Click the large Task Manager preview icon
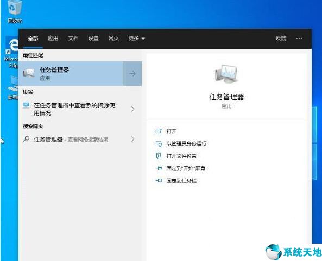This screenshot has width=322, height=261. click(226, 74)
